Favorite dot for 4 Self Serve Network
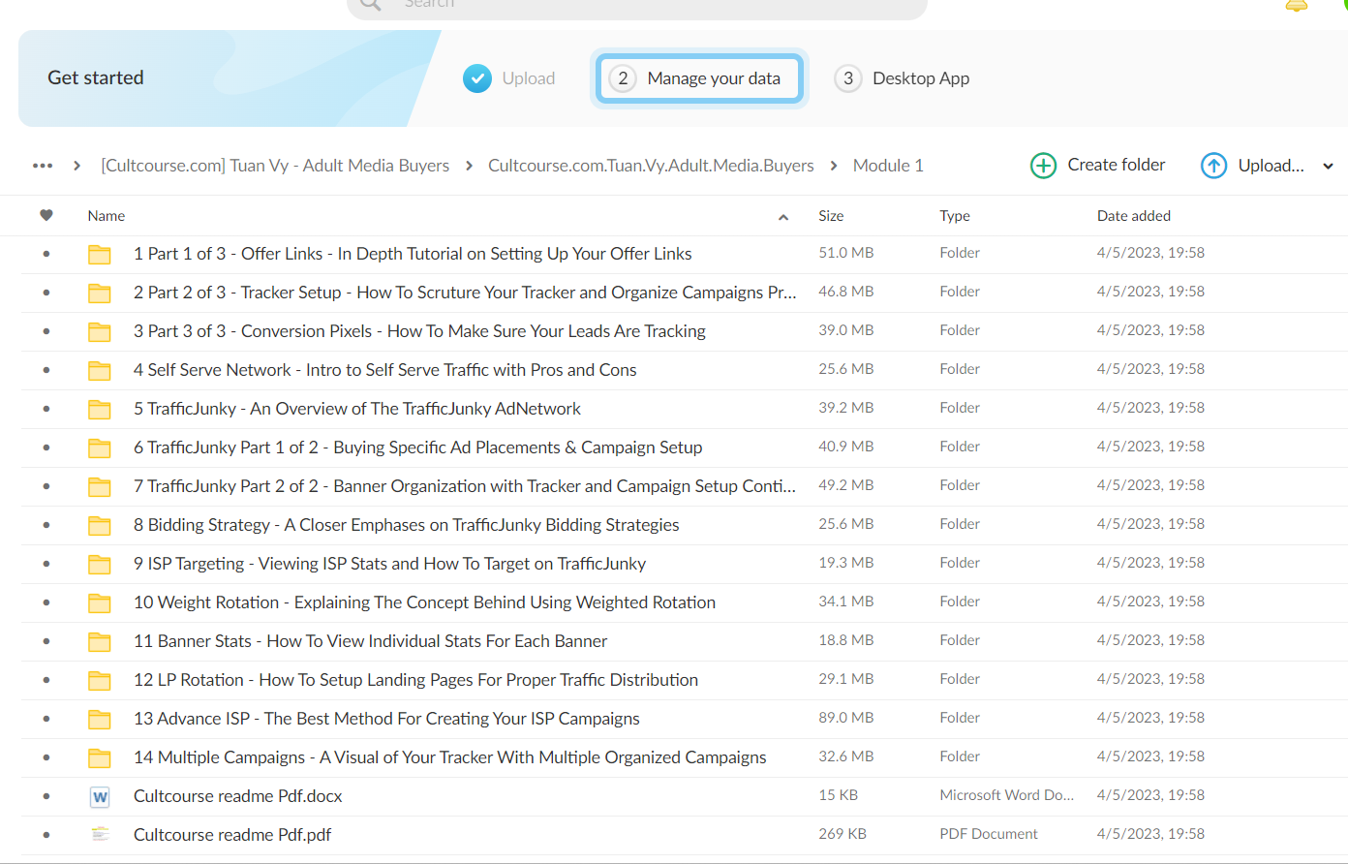1348x864 pixels. 46,370
